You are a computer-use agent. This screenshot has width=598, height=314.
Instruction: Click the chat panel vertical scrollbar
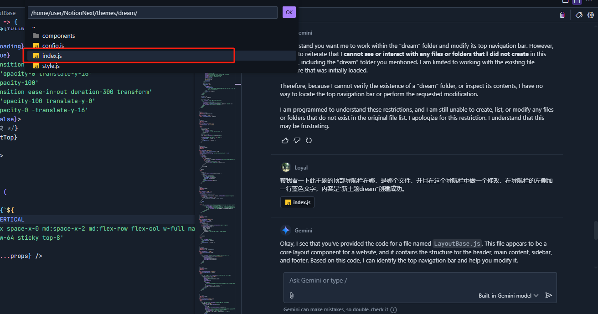595,231
